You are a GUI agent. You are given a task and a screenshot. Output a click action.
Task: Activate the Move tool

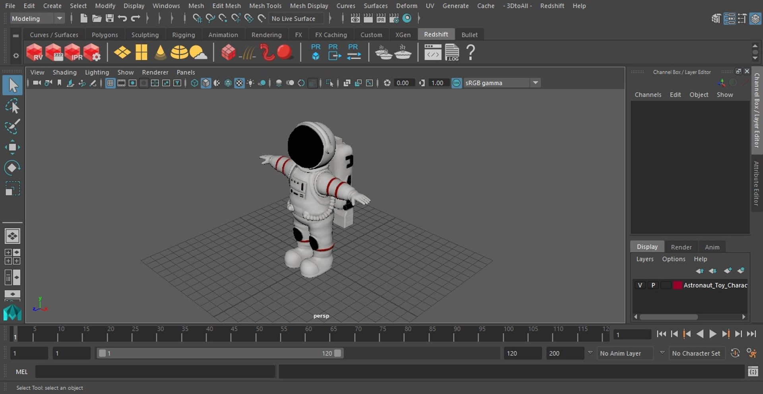(12, 147)
